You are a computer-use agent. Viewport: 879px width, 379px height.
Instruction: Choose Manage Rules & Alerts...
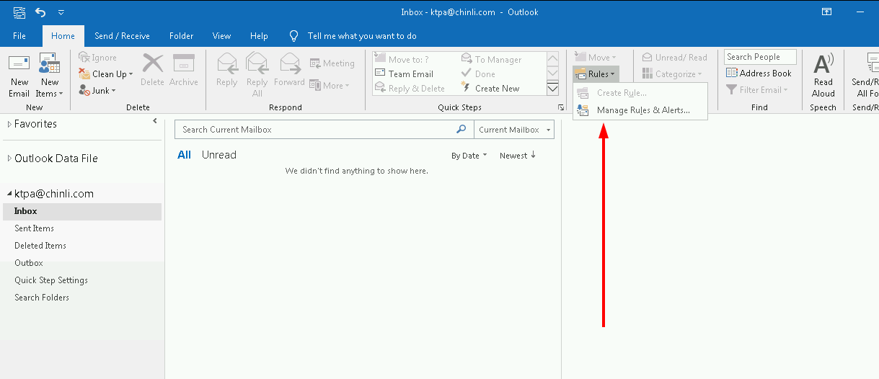pos(640,110)
